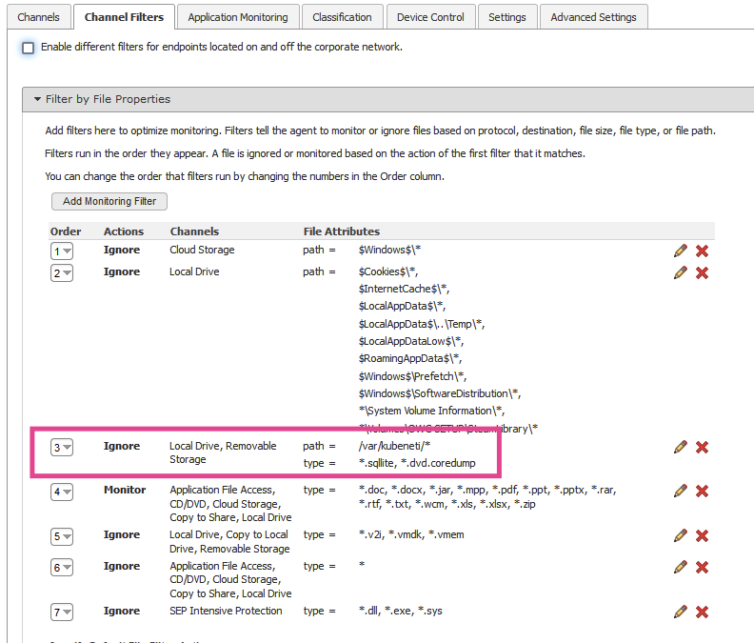754x643 pixels.
Task: Change order number of filter 4
Action: [62, 492]
